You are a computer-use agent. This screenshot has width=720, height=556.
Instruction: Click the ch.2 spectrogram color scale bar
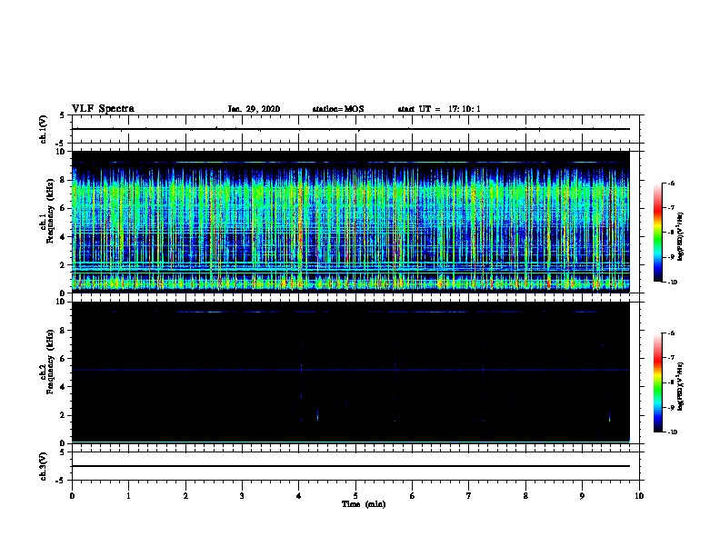[657, 382]
